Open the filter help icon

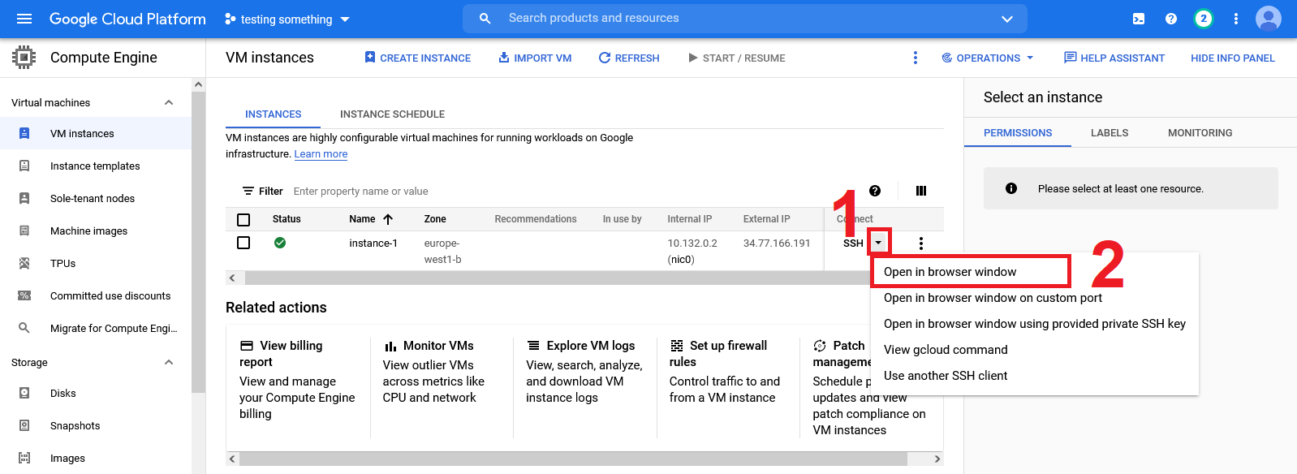(874, 191)
